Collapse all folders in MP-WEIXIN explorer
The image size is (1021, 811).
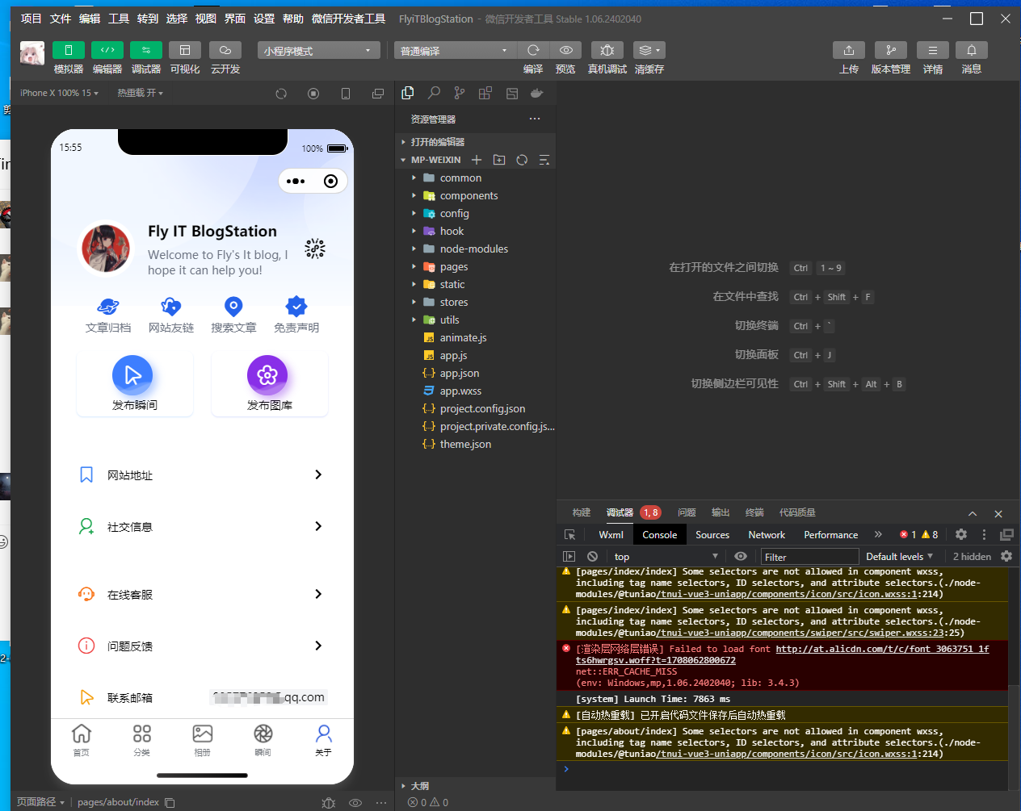[544, 160]
